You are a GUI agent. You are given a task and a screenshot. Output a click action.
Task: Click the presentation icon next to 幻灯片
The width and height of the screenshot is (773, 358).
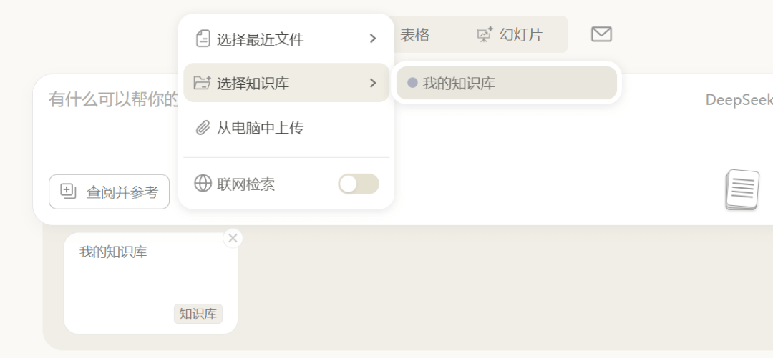click(x=485, y=34)
